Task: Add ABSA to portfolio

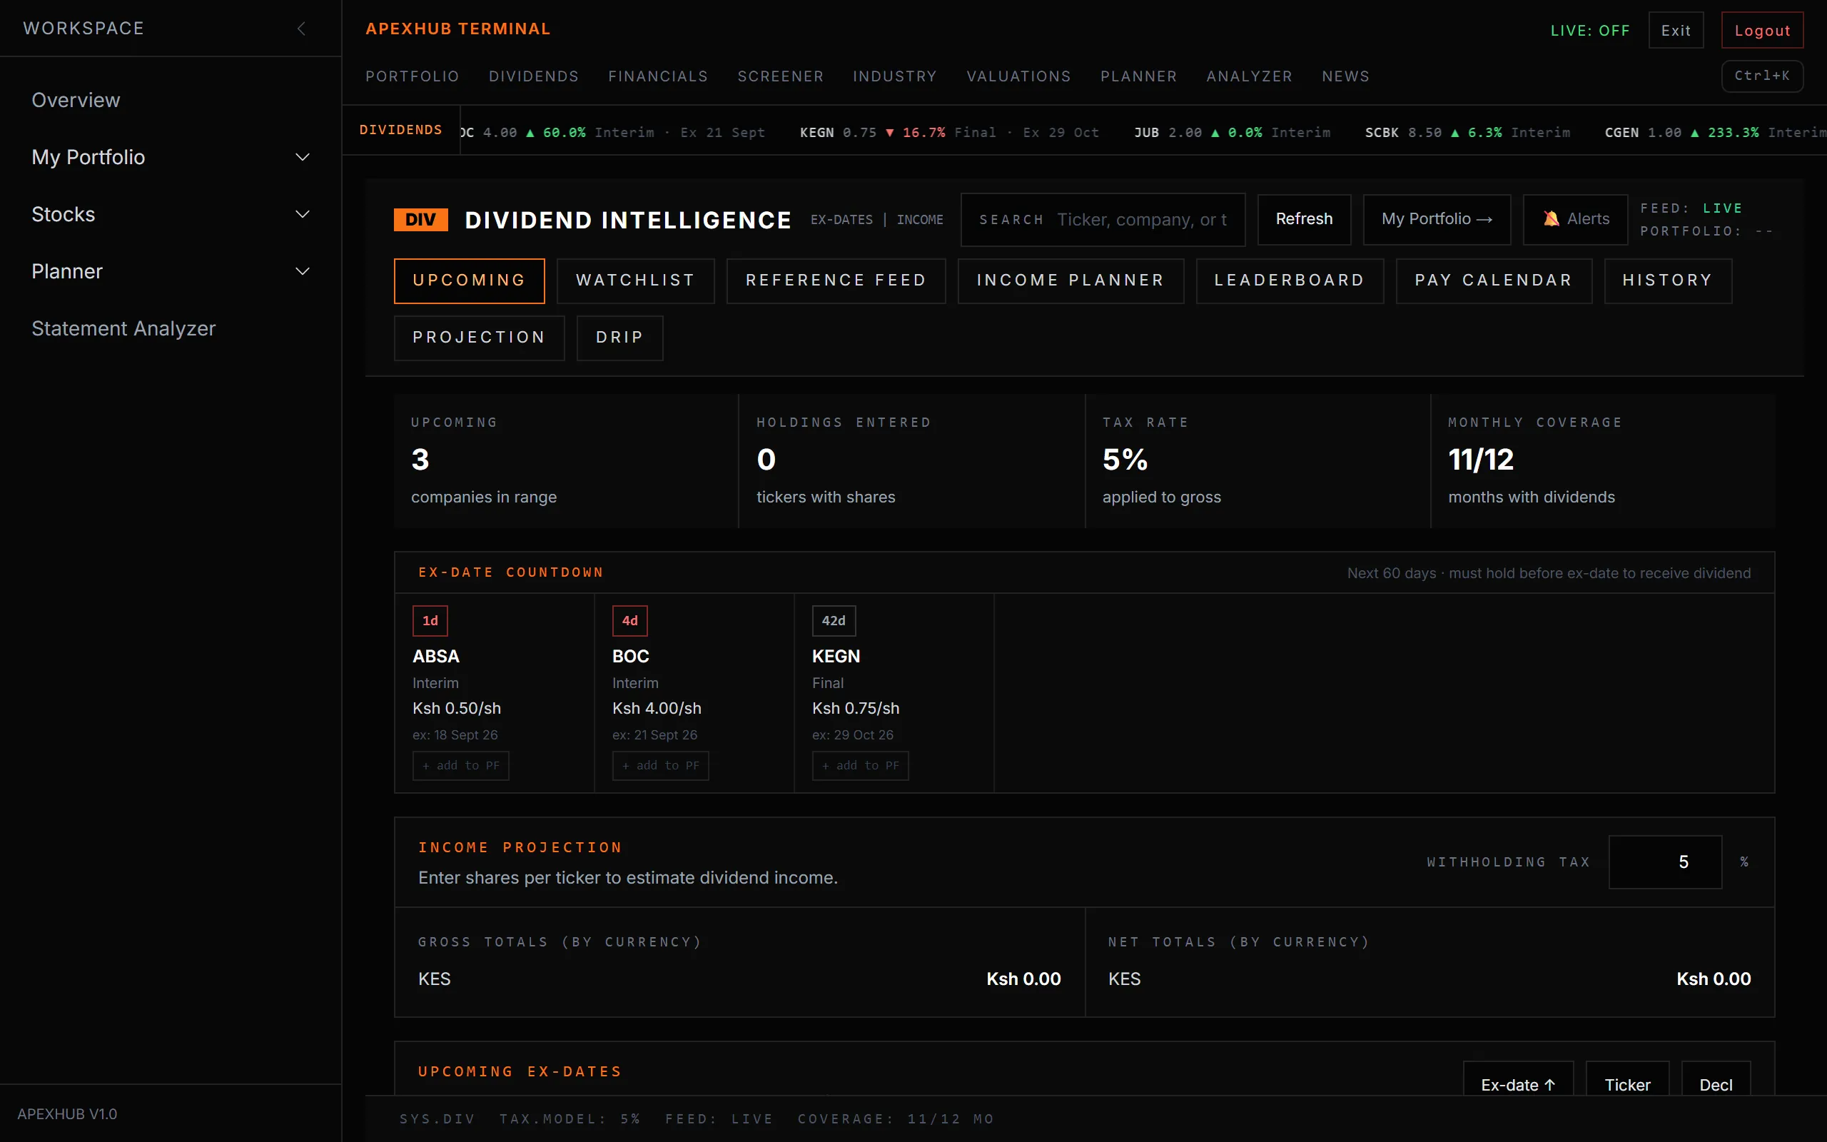Action: click(460, 765)
